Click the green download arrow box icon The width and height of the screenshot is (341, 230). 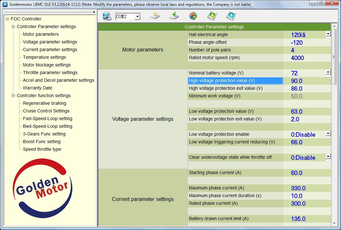212,16
